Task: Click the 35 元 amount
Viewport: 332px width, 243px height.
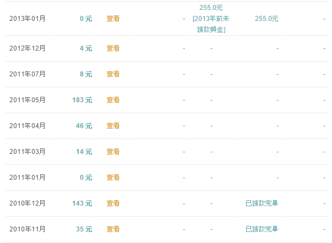Action: (84, 229)
